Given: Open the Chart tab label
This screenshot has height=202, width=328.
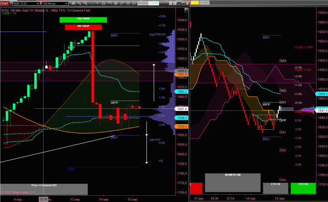Looking at the screenshot, I should [x=4, y=3].
